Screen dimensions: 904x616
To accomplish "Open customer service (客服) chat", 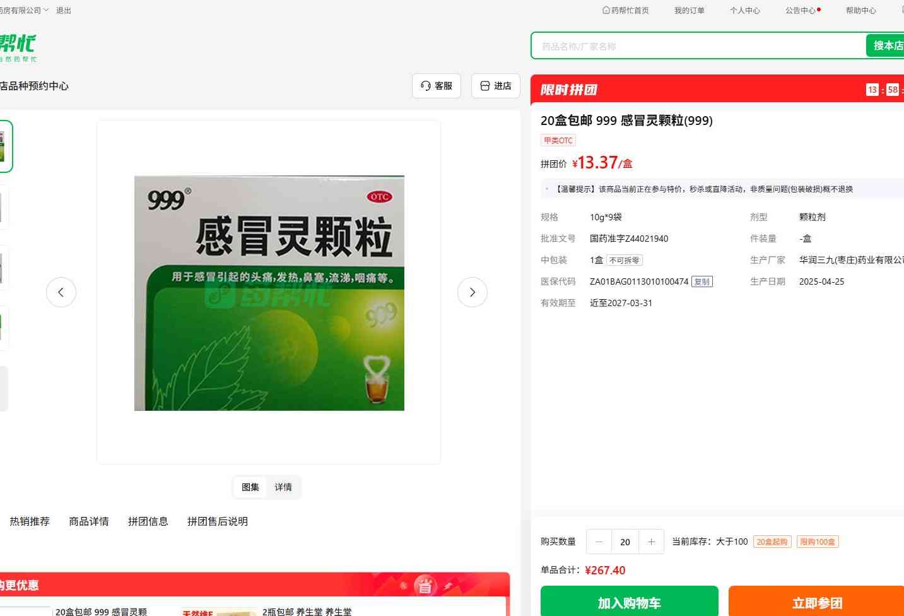I will point(437,86).
